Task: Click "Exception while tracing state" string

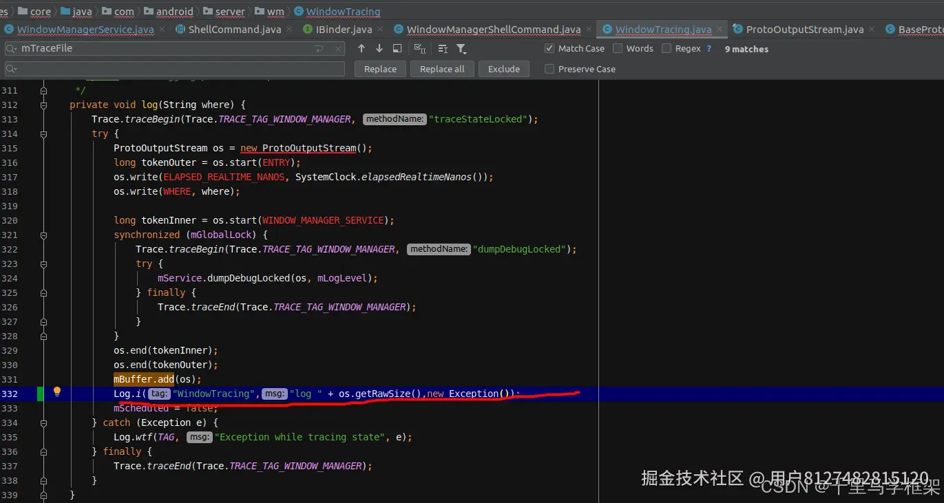Action: pyautogui.click(x=300, y=437)
